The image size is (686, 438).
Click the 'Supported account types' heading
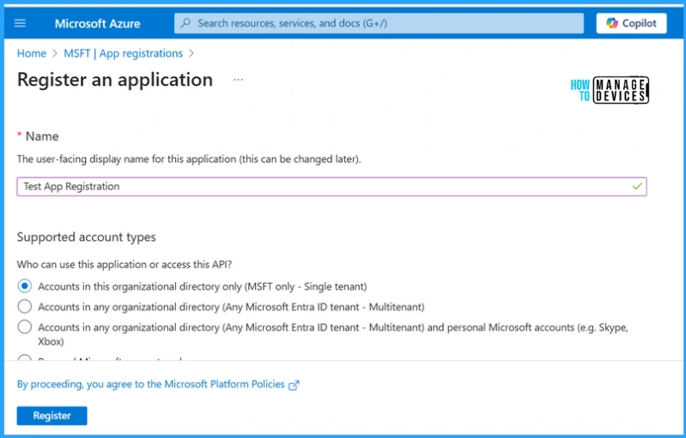click(x=86, y=237)
